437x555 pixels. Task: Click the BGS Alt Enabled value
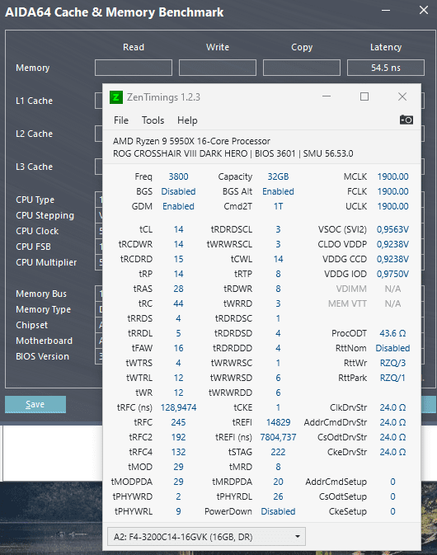[278, 191]
